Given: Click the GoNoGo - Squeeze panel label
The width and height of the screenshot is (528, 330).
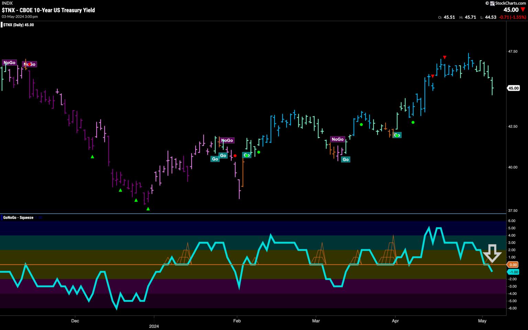Looking at the screenshot, I should tap(18, 217).
